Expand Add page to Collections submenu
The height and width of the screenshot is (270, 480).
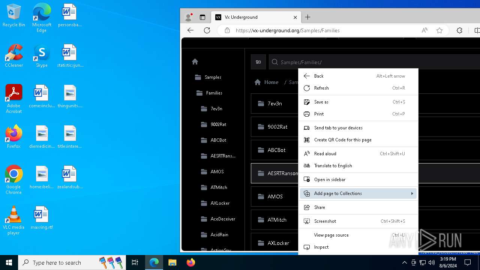(358, 193)
